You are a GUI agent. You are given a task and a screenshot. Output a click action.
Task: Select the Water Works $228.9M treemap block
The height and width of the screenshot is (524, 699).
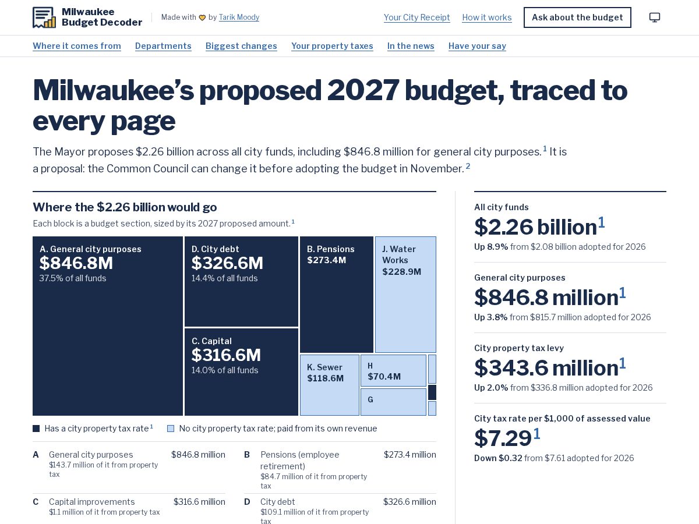pyautogui.click(x=405, y=294)
